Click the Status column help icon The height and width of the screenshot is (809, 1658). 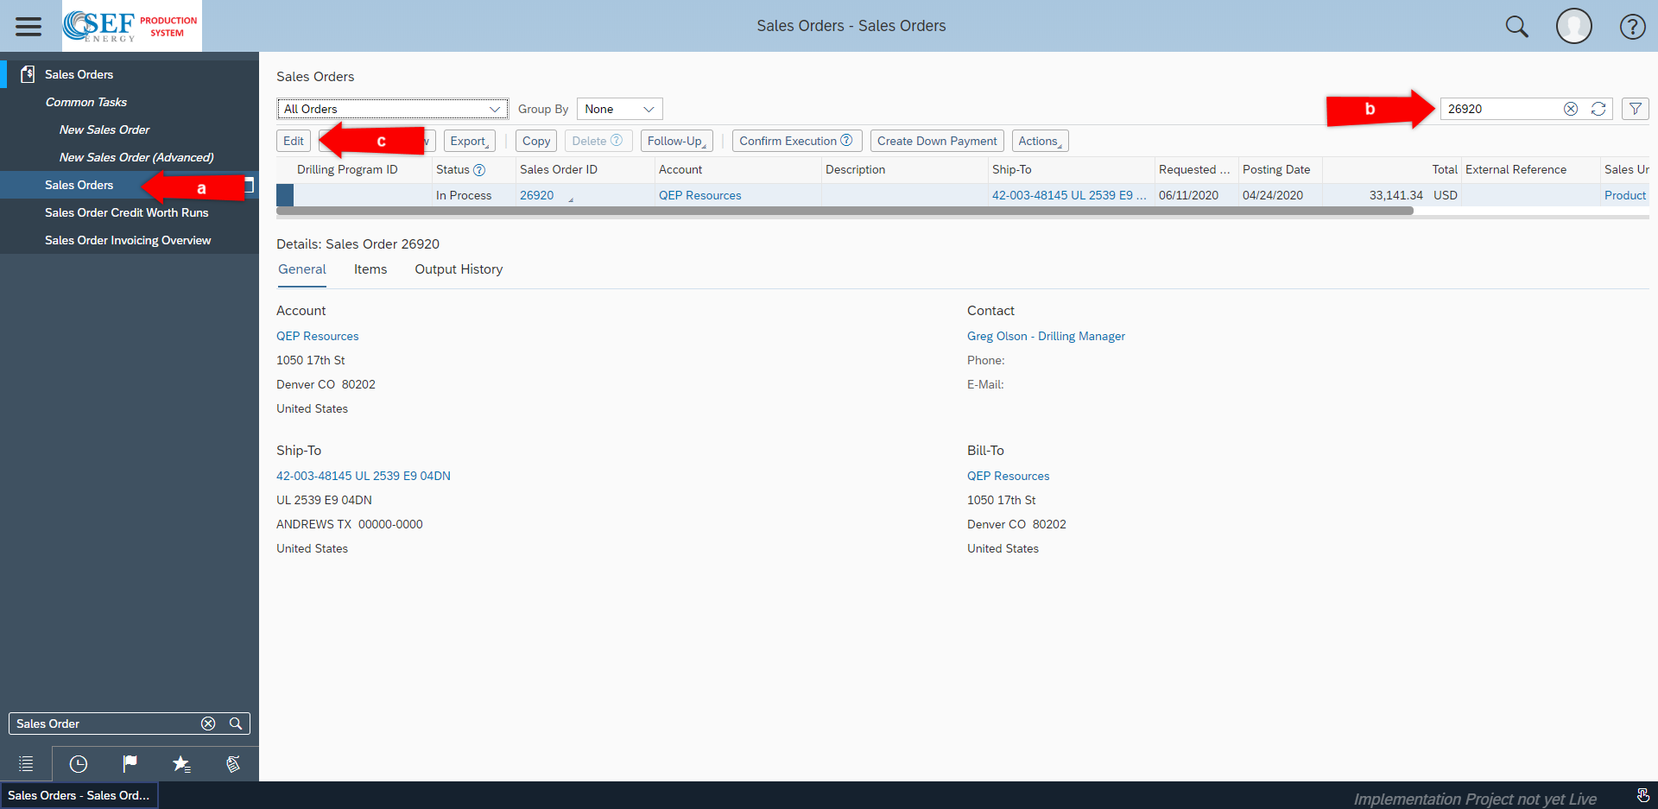point(479,170)
